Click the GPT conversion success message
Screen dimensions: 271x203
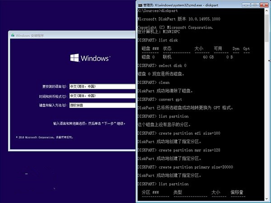[x=185, y=108]
